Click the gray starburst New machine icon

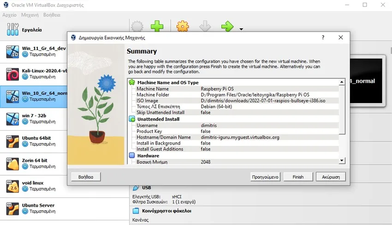click(x=137, y=26)
